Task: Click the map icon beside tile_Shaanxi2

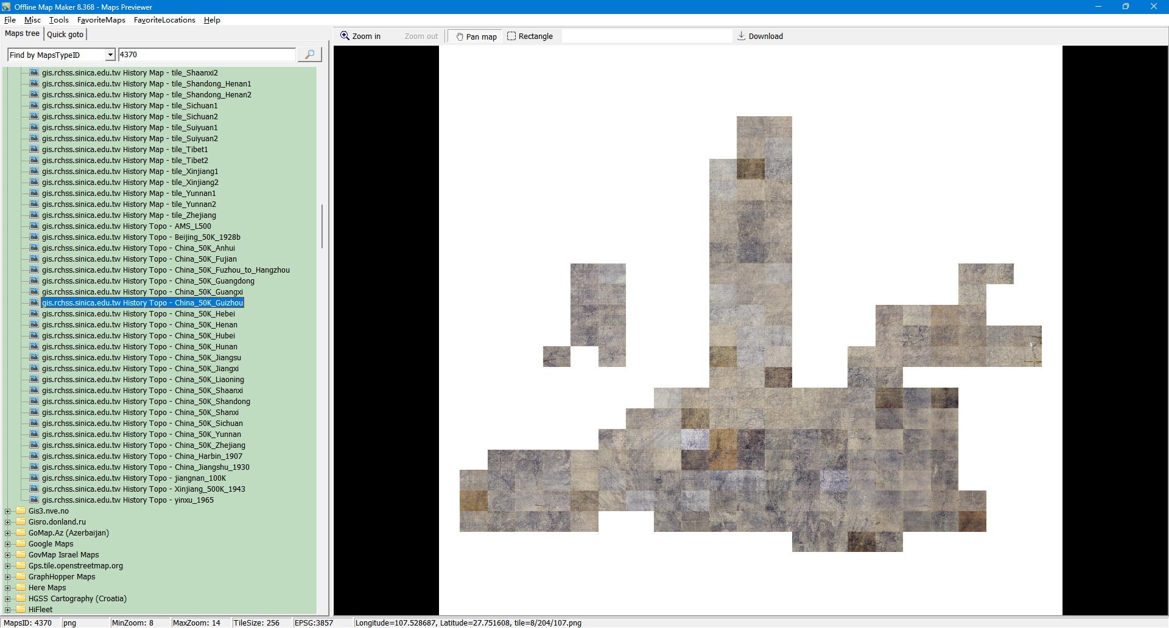Action: coord(34,73)
